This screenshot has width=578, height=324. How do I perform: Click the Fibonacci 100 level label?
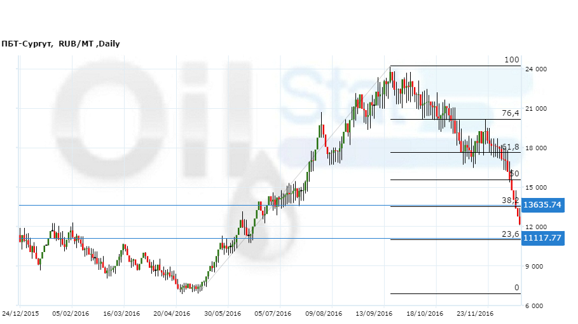tap(512, 60)
